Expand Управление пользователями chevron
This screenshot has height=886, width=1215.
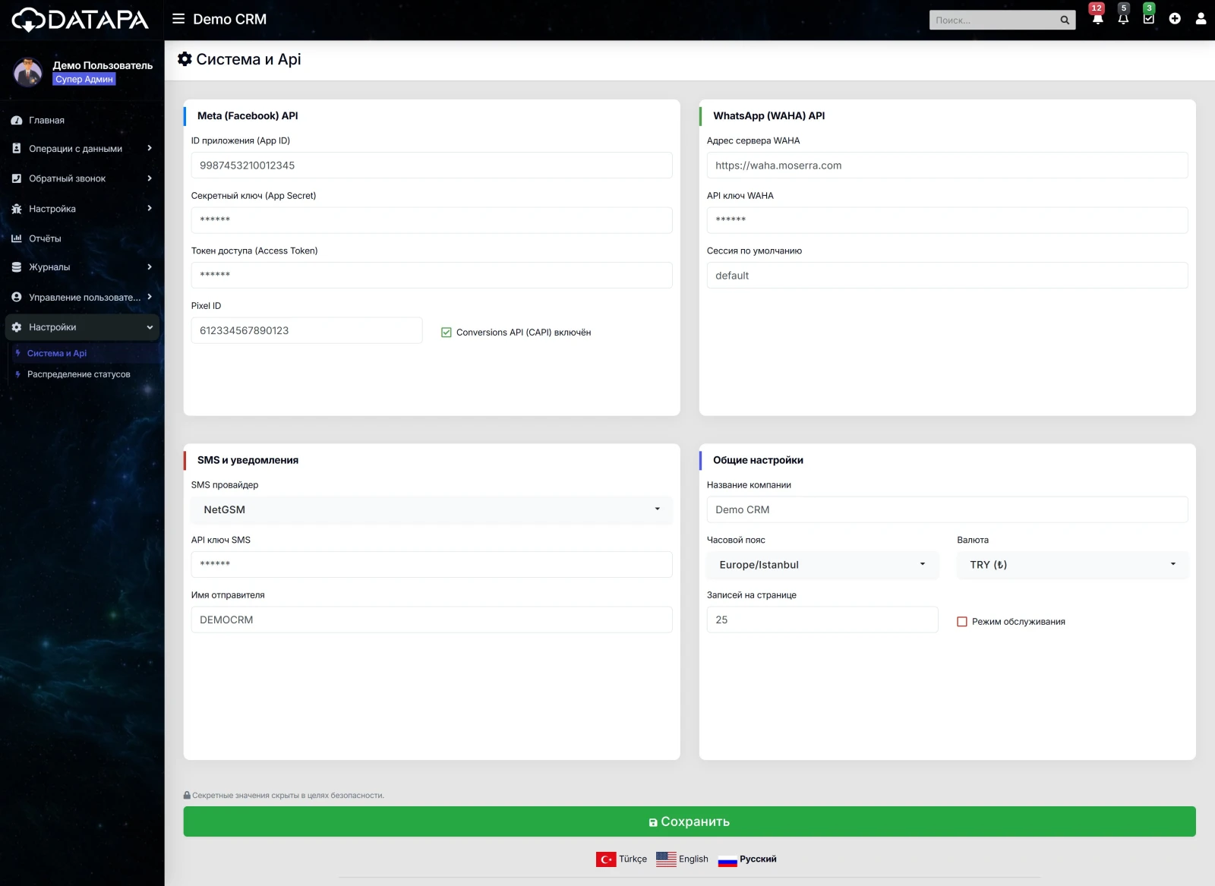150,297
